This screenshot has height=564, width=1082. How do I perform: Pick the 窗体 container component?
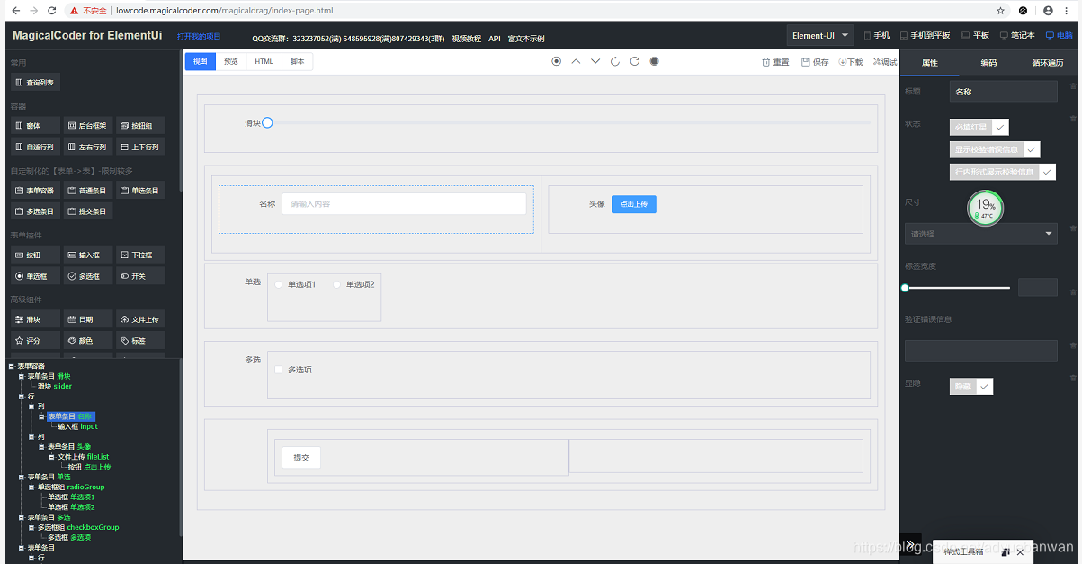[x=35, y=125]
